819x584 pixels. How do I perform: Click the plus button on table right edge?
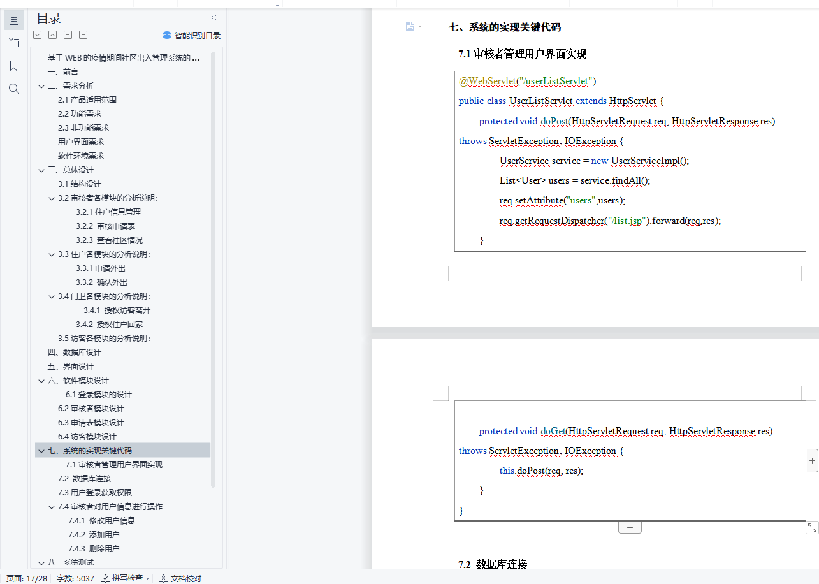[812, 460]
